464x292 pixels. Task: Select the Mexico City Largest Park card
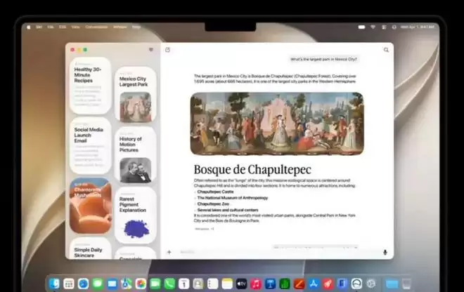[136, 95]
